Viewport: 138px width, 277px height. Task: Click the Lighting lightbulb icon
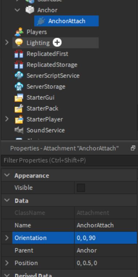point(19,43)
